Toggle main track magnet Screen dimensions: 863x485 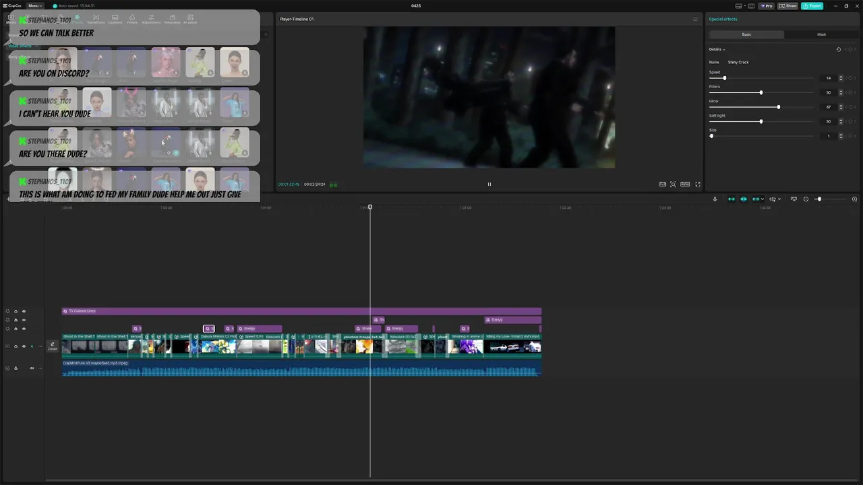[x=731, y=199]
